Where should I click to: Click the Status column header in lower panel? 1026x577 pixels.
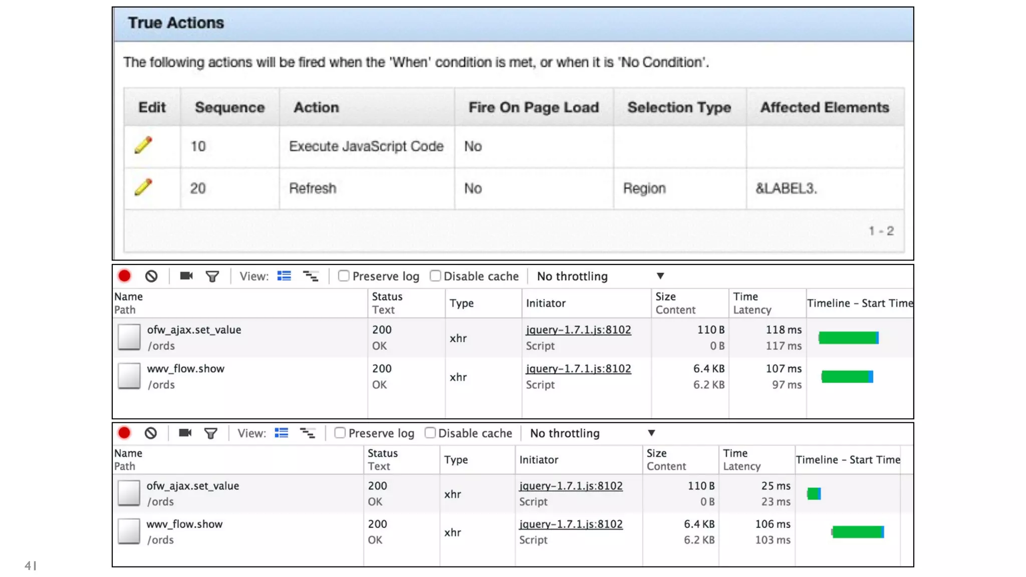click(x=383, y=453)
